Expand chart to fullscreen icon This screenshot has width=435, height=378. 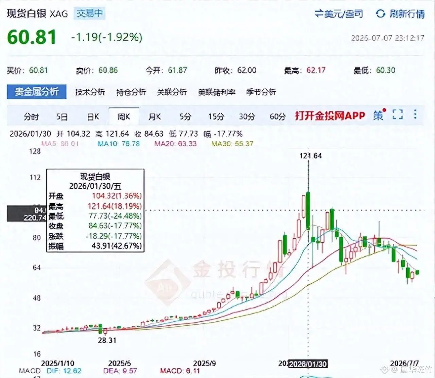click(398, 115)
